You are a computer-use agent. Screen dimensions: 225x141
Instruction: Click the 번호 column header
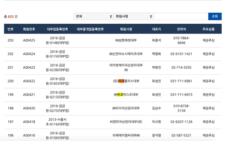[11, 29]
